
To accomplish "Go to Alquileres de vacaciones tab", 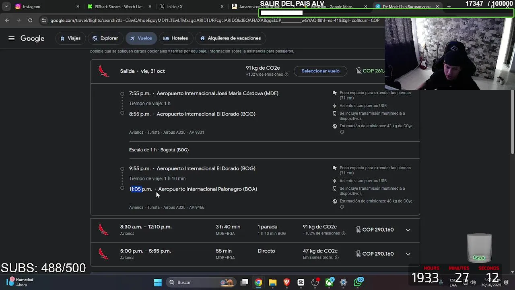I will pos(231,38).
